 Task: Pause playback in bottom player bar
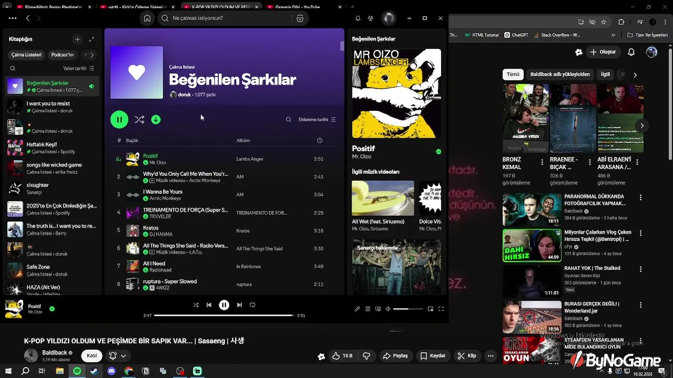(224, 305)
